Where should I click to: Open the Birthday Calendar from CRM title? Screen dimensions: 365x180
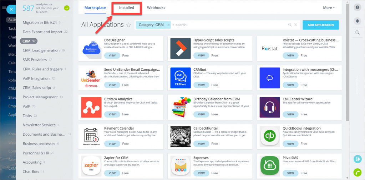pyautogui.click(x=217, y=99)
